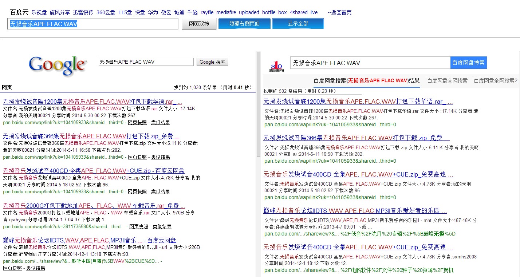Select 迅雷快传 in top navigation
Viewport: 520px width, 277px height.
coord(83,12)
